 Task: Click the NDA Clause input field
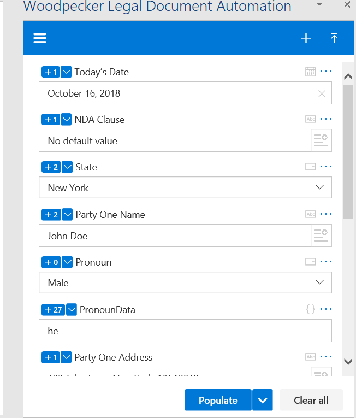[175, 140]
